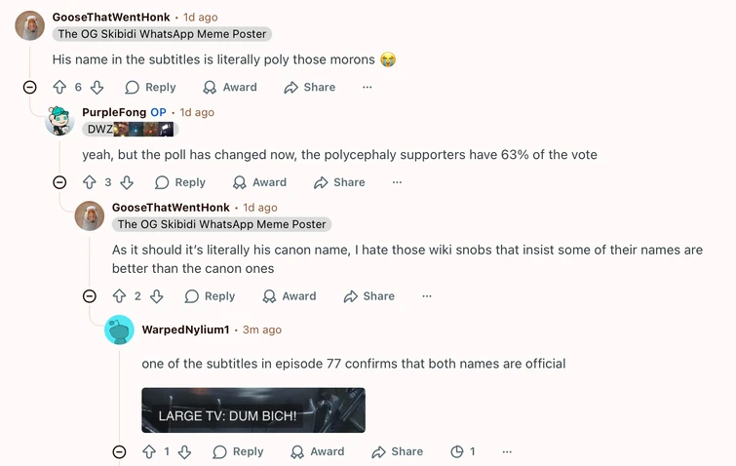Downvote WarpedNylium1's comment
Screen dimensions: 736x466
click(x=185, y=452)
